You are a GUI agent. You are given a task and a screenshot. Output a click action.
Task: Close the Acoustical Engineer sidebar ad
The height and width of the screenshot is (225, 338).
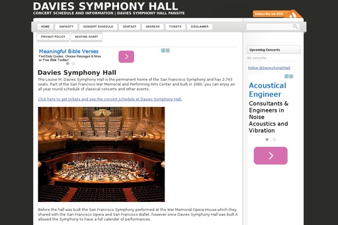[291, 76]
